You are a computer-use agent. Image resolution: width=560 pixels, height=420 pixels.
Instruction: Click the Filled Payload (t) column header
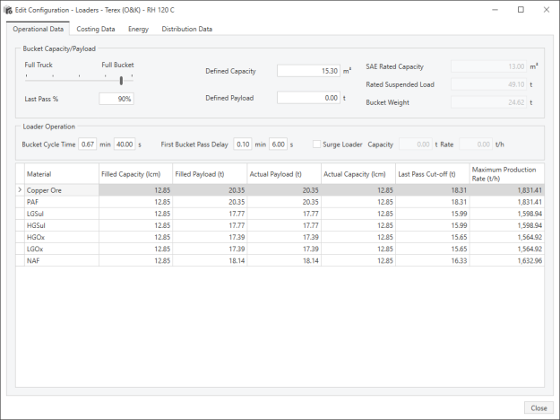209,174
